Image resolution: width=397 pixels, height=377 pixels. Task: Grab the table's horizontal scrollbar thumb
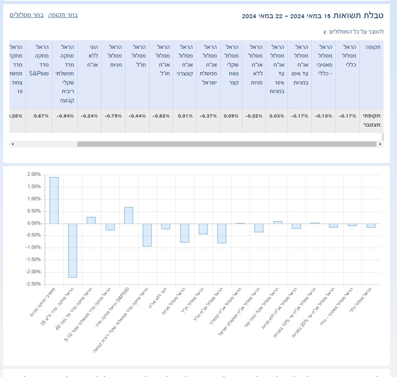(x=227, y=144)
